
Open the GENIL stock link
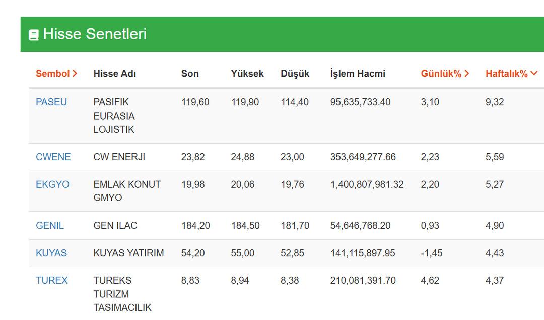[x=50, y=226]
